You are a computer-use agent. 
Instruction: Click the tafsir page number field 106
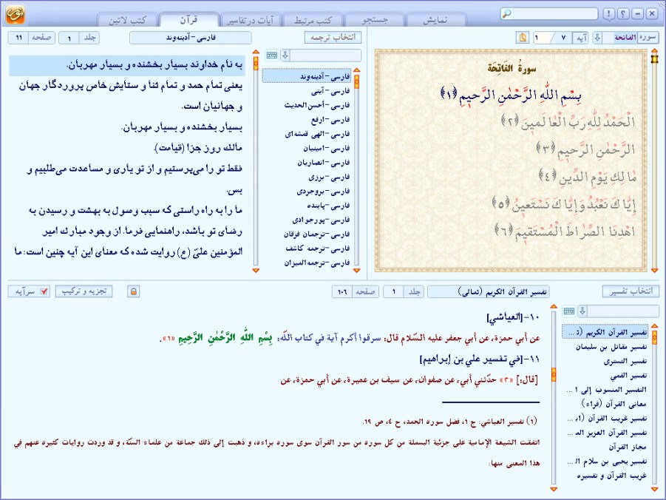pos(342,291)
